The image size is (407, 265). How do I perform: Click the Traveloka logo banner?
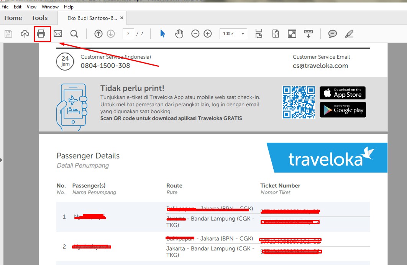[x=327, y=158]
